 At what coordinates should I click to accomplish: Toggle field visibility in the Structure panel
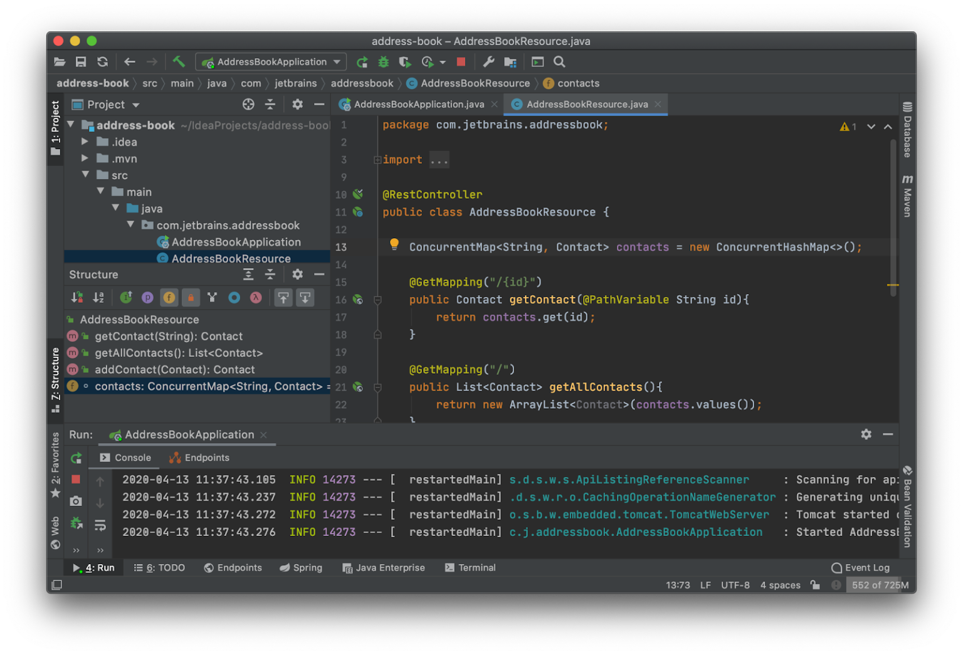pyautogui.click(x=169, y=297)
